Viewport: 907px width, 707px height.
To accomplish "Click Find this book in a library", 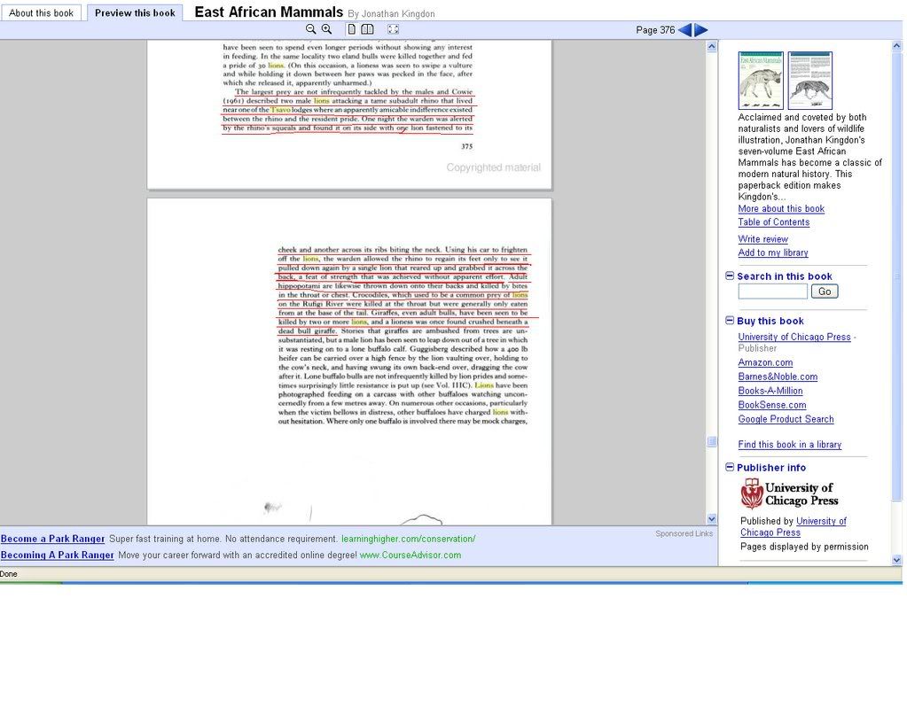I will [x=790, y=445].
